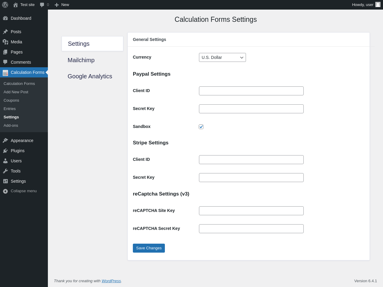The image size is (383, 287).
Task: Open Dashboard from sidebar icon
Action: coord(5,18)
